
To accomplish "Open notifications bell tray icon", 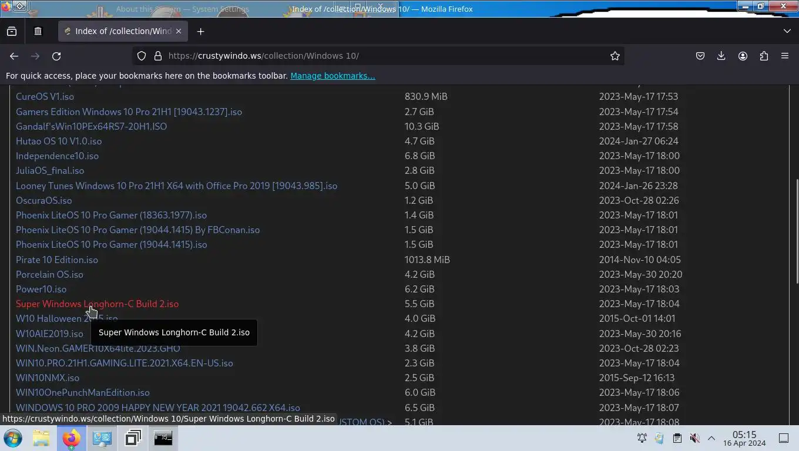I will pos(642,438).
